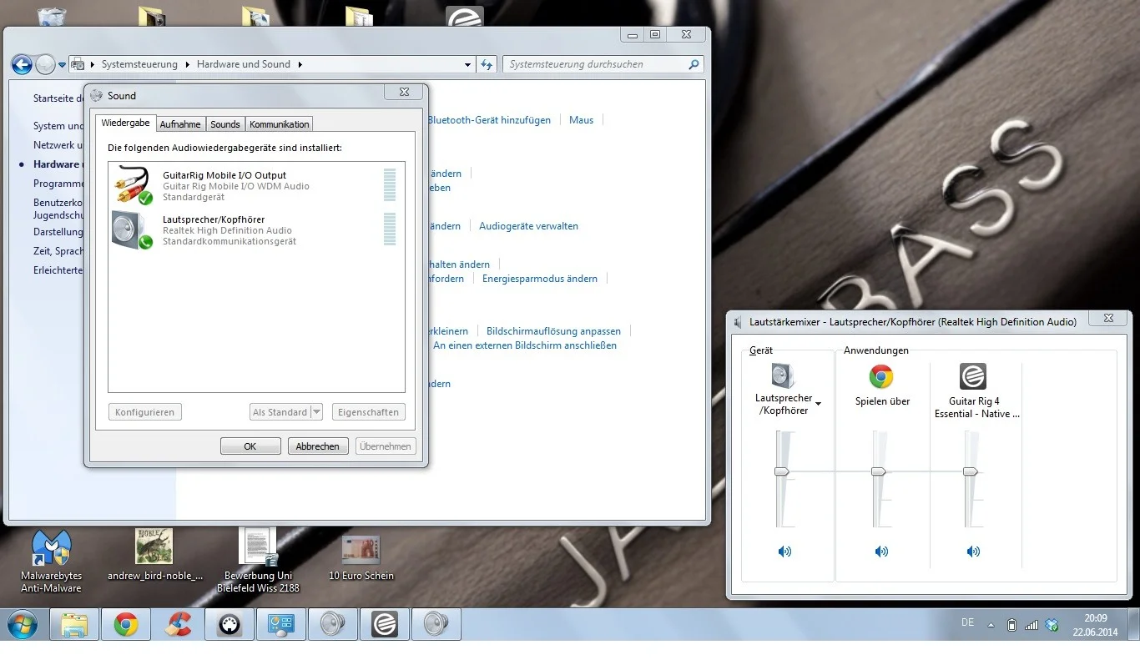Mute Guitar Rig 4 Essential volume
This screenshot has height=670, width=1140.
tap(973, 552)
